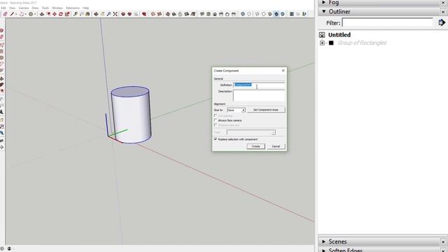Switch to Front view icon
This screenshot has width=448, height=252.
[x=215, y=14]
